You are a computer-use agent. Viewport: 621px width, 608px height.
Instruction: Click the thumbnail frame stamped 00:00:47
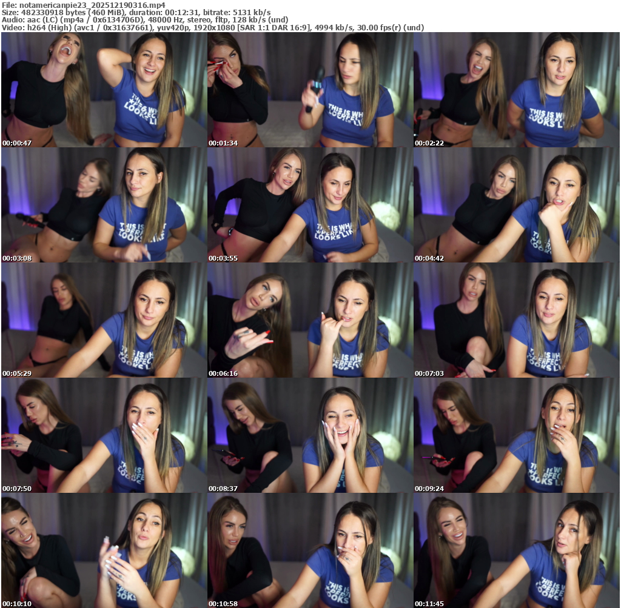[104, 90]
